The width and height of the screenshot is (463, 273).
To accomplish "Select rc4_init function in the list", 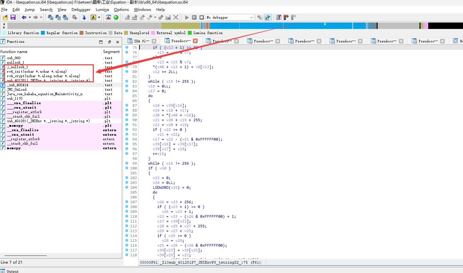I will pos(37,71).
